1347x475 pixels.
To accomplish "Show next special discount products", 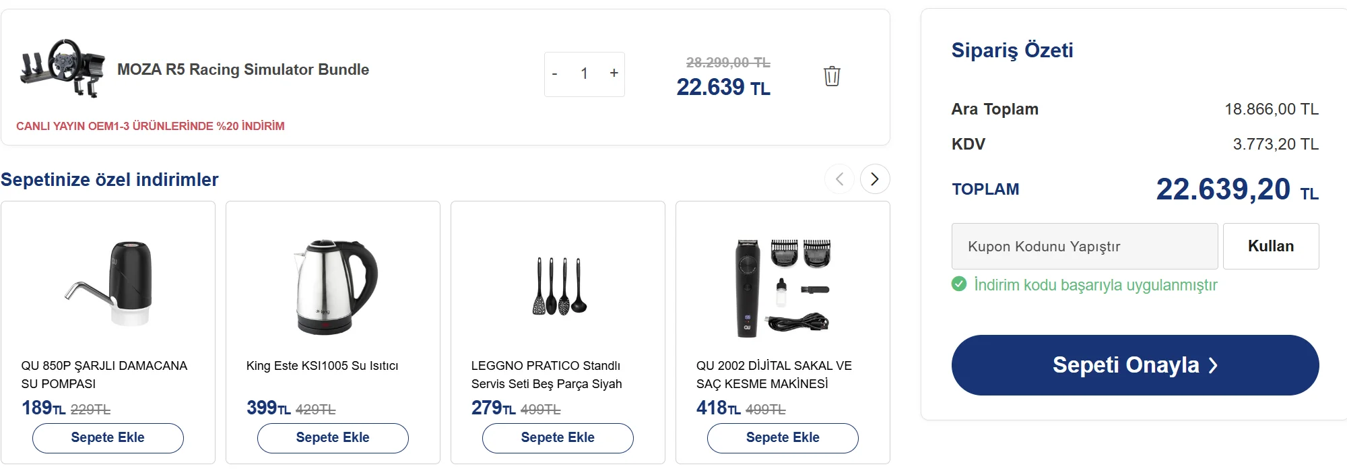I will [x=874, y=179].
